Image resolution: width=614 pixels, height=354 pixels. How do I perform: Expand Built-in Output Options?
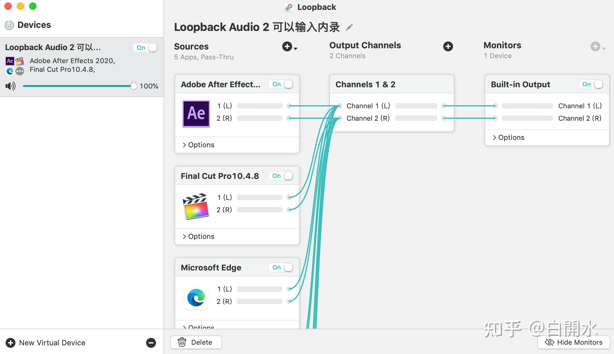coord(508,137)
